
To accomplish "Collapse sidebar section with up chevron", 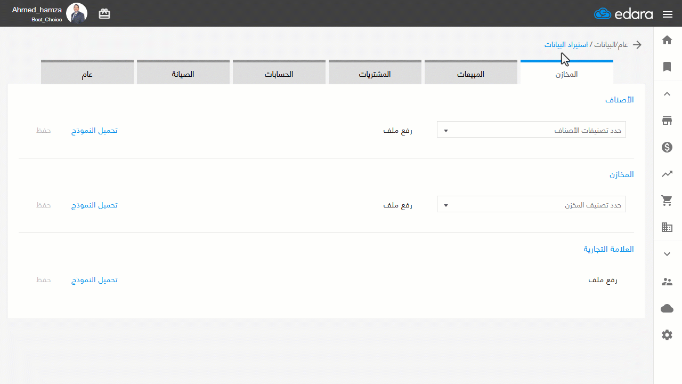I will click(x=667, y=94).
